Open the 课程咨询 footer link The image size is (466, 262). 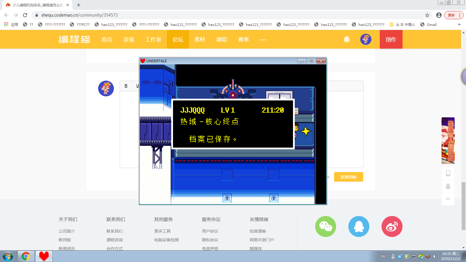pyautogui.click(x=114, y=240)
